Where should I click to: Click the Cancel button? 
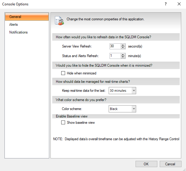(x=170, y=164)
